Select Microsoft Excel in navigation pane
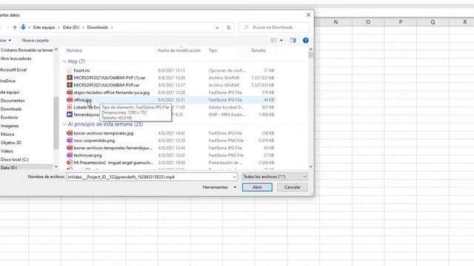This screenshot has height=266, width=474. pyautogui.click(x=13, y=69)
